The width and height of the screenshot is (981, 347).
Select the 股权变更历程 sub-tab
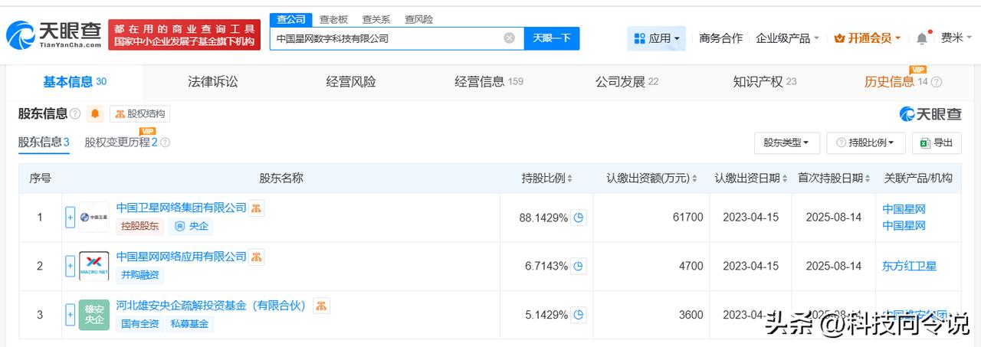(121, 142)
